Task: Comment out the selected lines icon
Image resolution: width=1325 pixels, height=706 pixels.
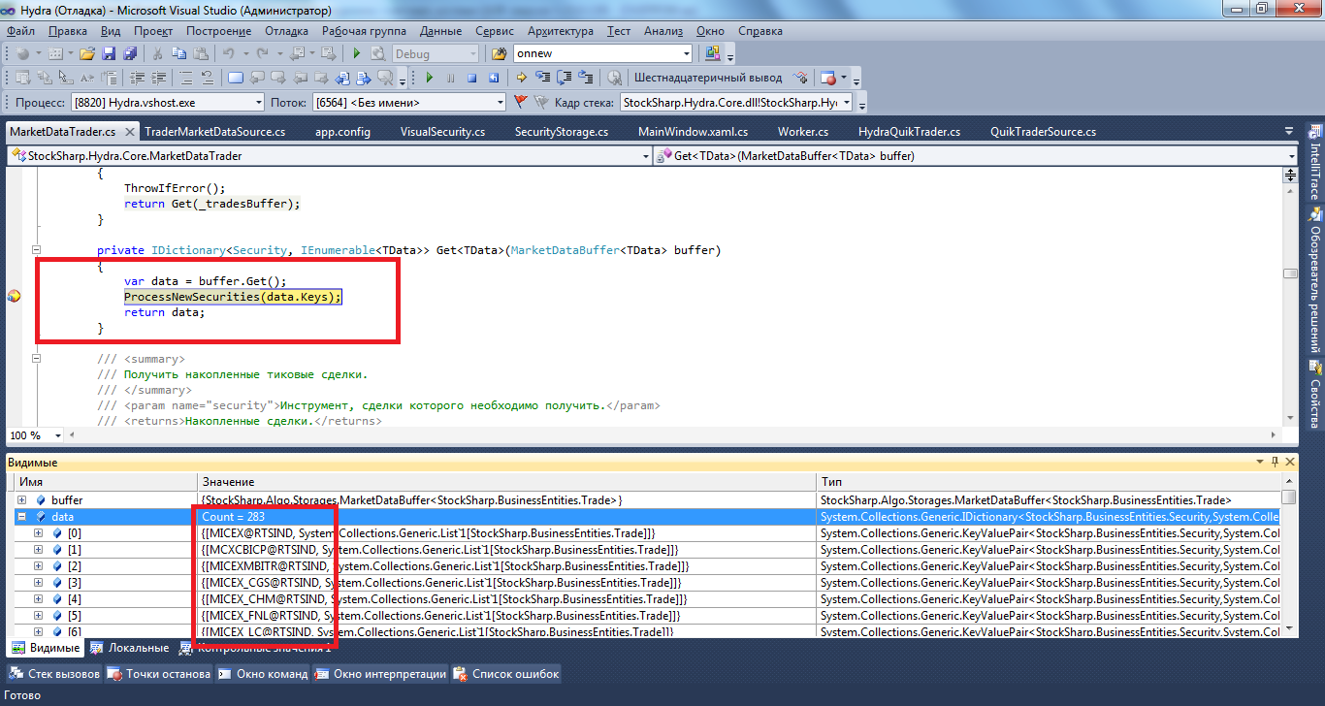Action: pos(186,78)
